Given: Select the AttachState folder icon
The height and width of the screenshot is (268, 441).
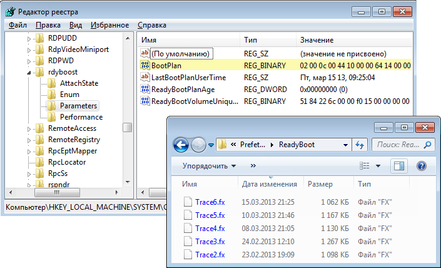Looking at the screenshot, I should click(x=51, y=83).
